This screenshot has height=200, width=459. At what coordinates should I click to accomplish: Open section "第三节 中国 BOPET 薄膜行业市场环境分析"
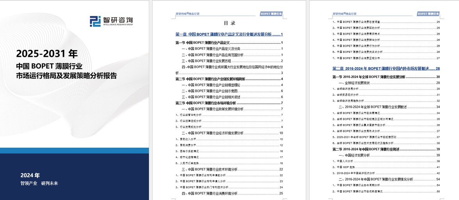coord(229,103)
